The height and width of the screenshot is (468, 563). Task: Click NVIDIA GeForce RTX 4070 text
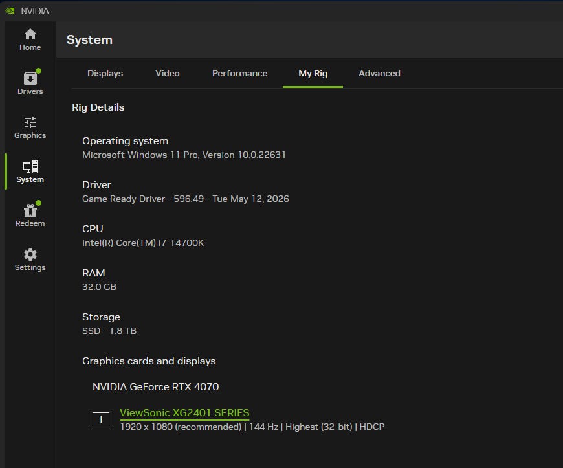pos(156,387)
